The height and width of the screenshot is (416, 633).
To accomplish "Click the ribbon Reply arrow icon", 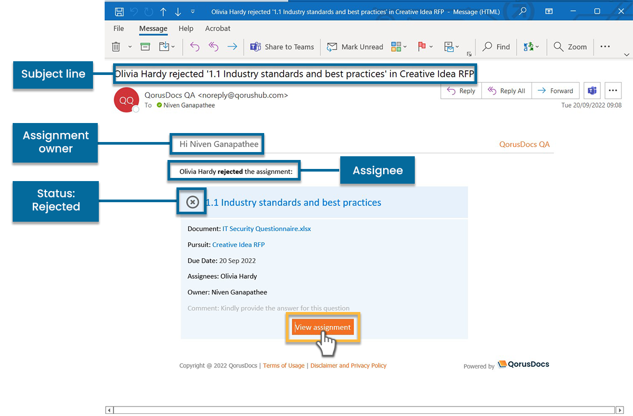I will pos(194,47).
